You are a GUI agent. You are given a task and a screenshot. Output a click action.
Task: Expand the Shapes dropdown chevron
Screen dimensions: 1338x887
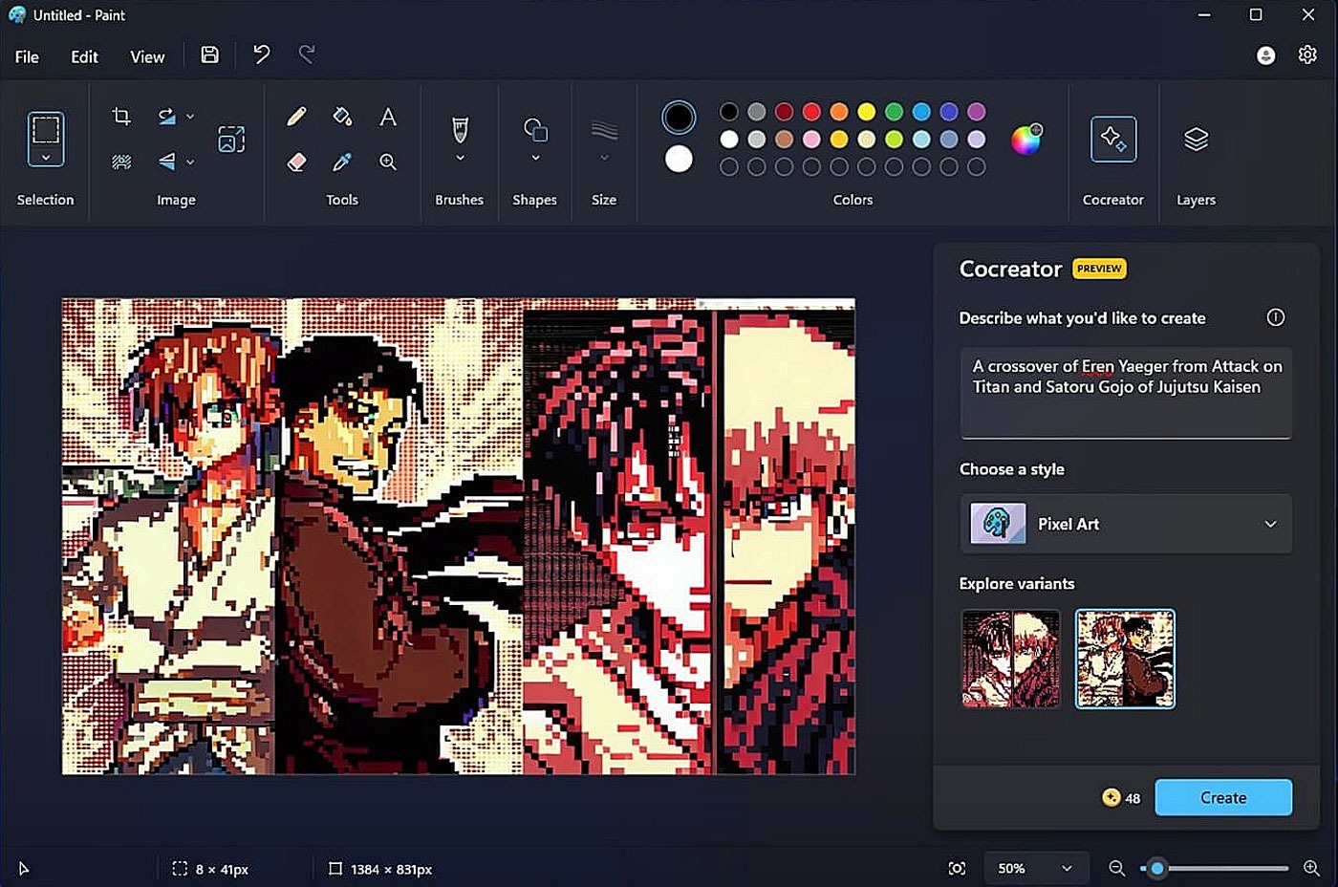pos(535,158)
